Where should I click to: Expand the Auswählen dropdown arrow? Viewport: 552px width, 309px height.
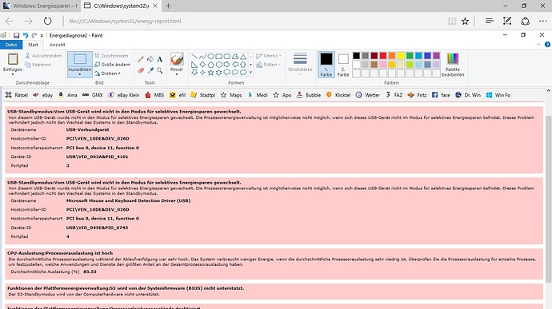point(79,74)
